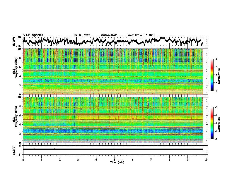Click the ch.1 "Frequency (kHz)" axis label
This screenshot has height=179, width=232.
click(16, 68)
